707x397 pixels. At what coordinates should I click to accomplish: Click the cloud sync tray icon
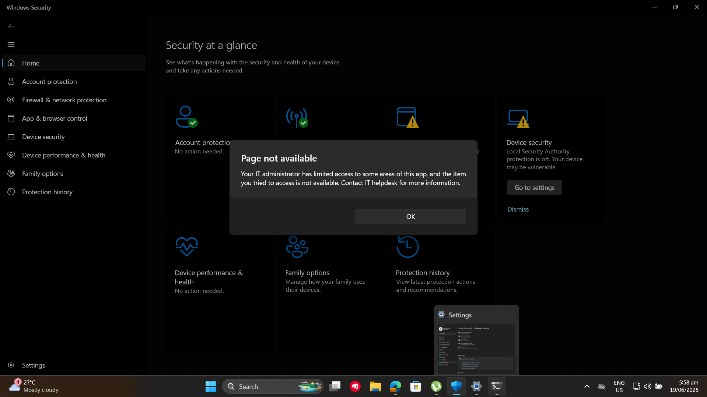[602, 386]
